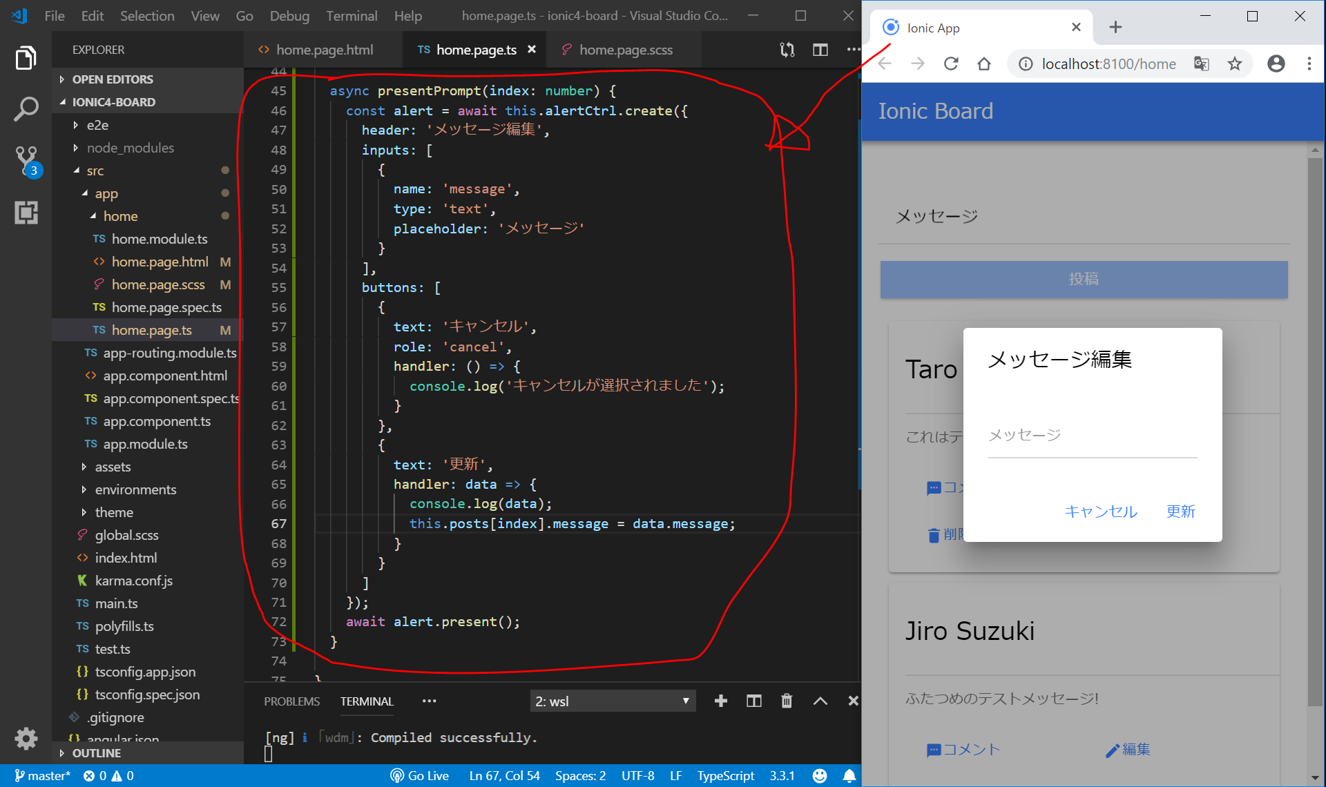Expand the node_modules folder
Viewport: 1326px width, 787px height.
pos(130,148)
